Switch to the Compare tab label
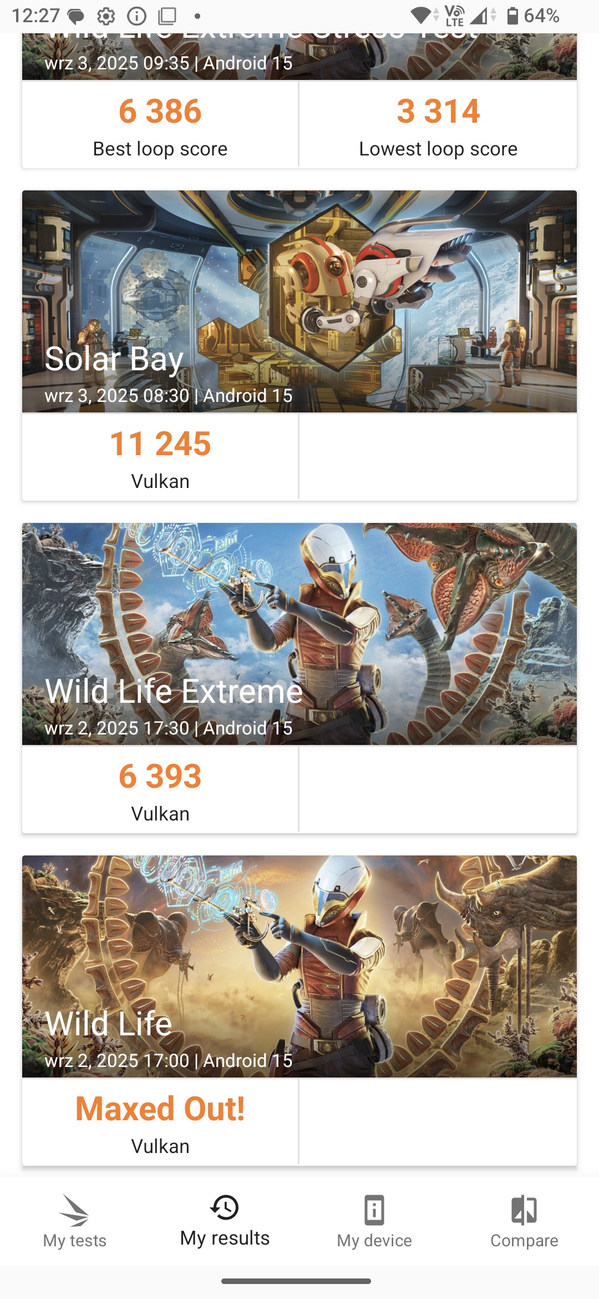Viewport: 599px width, 1299px height. pos(524,1241)
